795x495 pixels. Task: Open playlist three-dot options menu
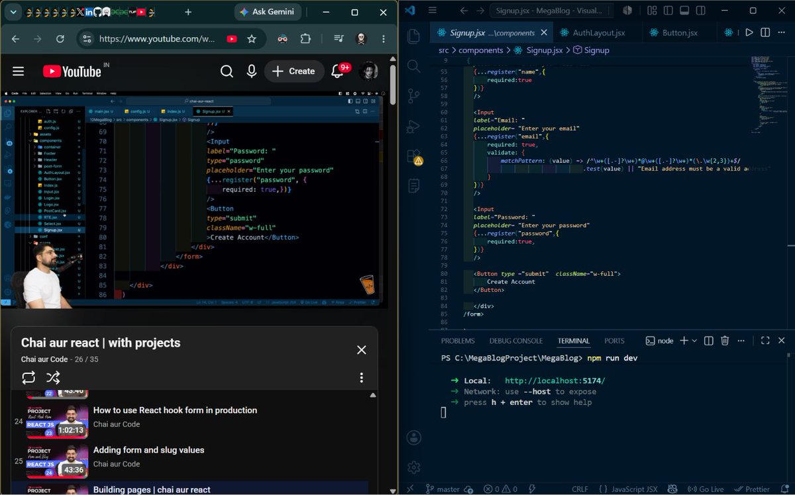361,377
